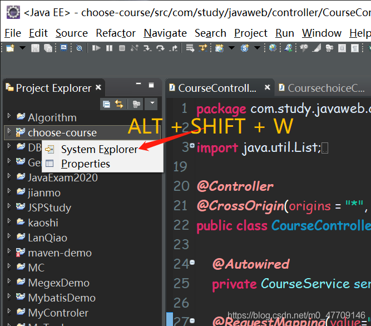Click the Terminate (stop) debug icon
The width and height of the screenshot is (371, 326).
pyautogui.click(x=122, y=48)
